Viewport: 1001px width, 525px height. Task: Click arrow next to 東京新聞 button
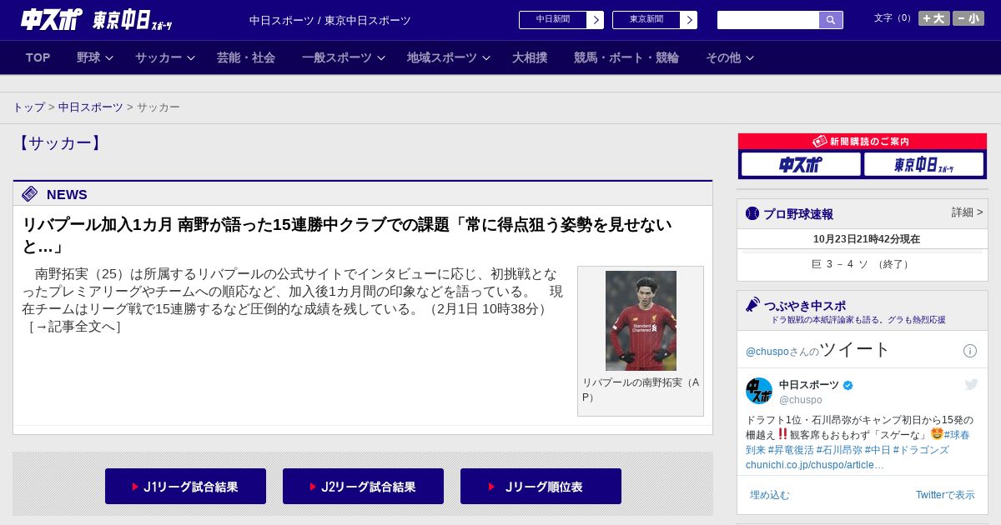(688, 20)
